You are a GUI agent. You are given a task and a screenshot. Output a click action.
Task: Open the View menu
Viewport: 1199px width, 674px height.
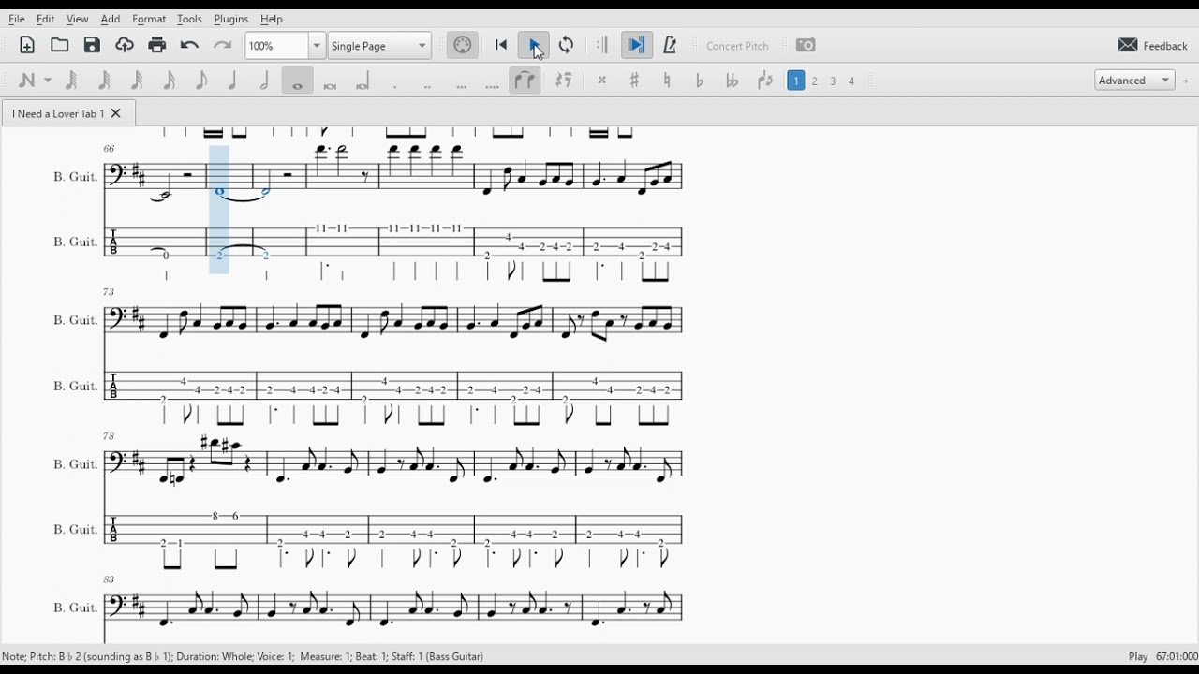click(x=78, y=19)
